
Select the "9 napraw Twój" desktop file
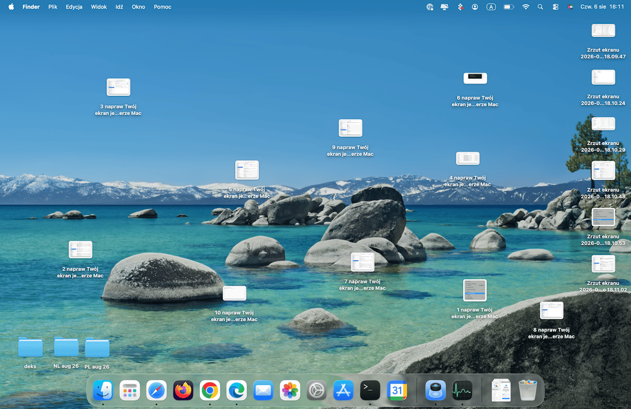(x=350, y=128)
